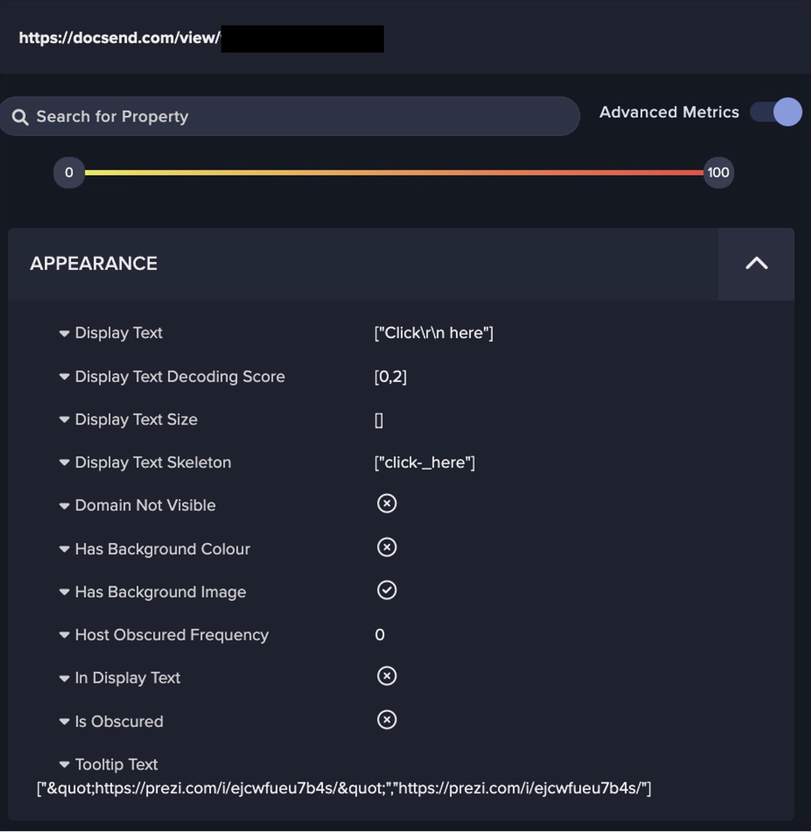Disable the Advanced Metrics toggle

775,112
